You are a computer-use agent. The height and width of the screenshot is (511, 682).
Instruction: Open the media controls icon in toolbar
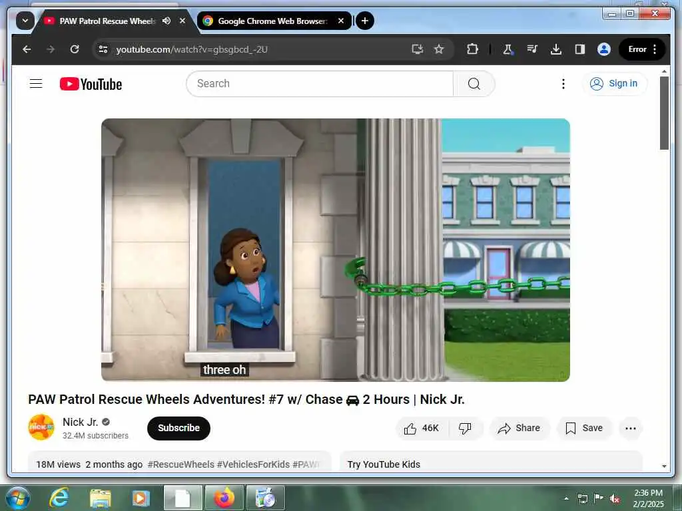[x=532, y=49]
